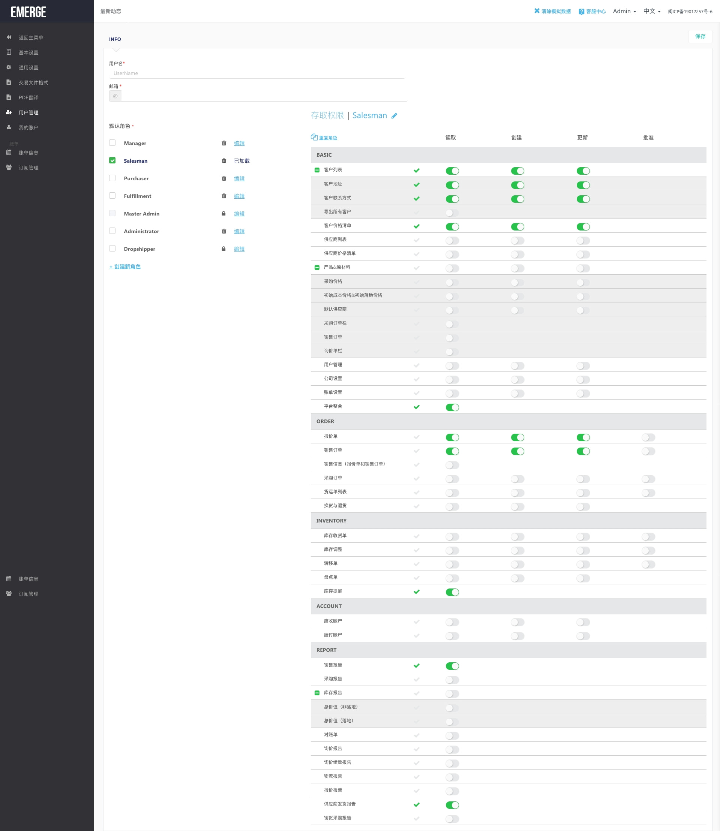Viewport: 720px width, 831px height.
Task: Enable 供应商列表 update toggle
Action: 583,241
